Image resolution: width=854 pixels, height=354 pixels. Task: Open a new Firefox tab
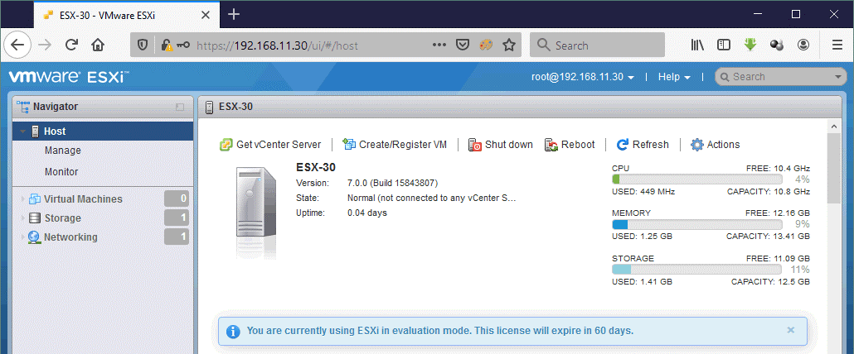tap(234, 14)
